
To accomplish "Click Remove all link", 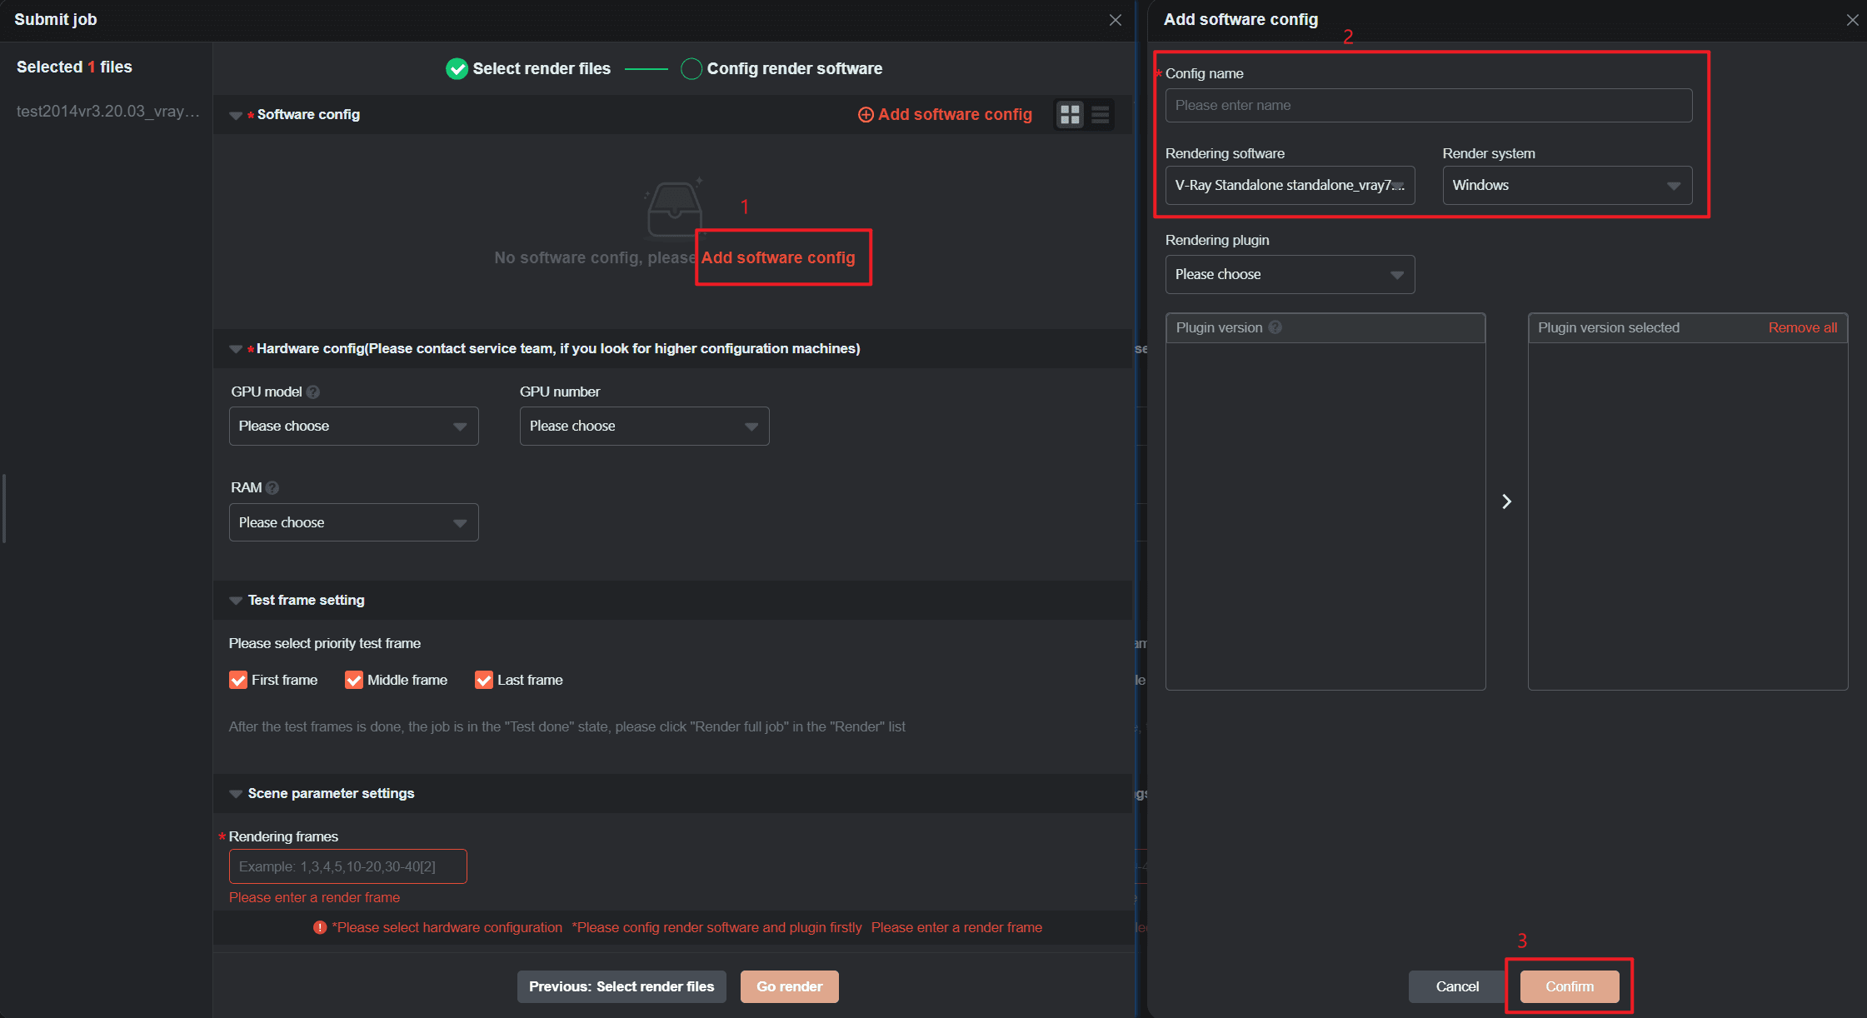I will [x=1802, y=327].
